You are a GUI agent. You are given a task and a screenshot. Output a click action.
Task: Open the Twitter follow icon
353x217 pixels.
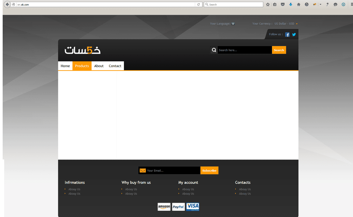click(294, 34)
